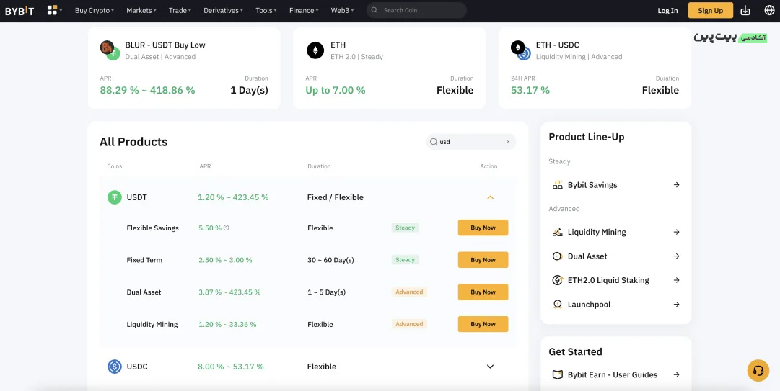The height and width of the screenshot is (391, 780).
Task: Click the USDC coin icon
Action: point(115,367)
